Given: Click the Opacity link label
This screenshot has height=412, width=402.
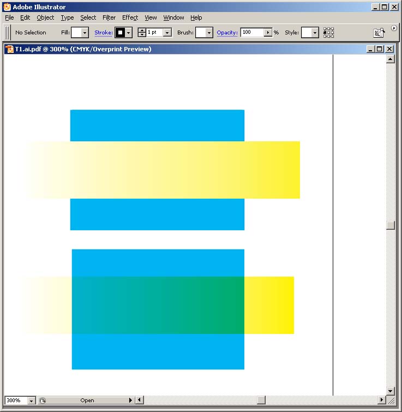Looking at the screenshot, I should click(x=227, y=33).
